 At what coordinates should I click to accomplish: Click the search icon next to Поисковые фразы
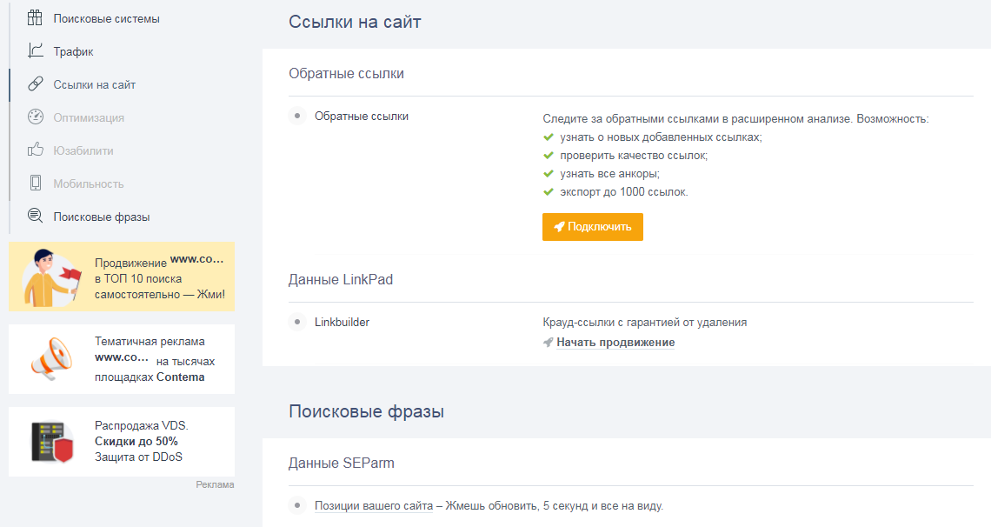tap(35, 217)
